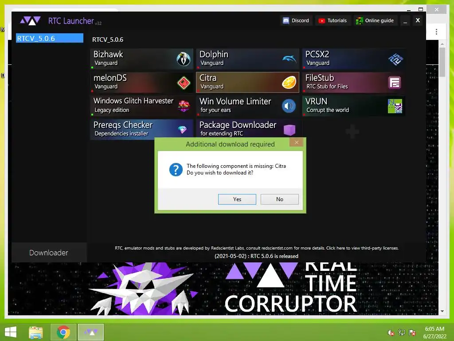Viewport: 454px width, 341px height.
Task: Open Win Volume Limiter for your ears
Action: click(247, 106)
